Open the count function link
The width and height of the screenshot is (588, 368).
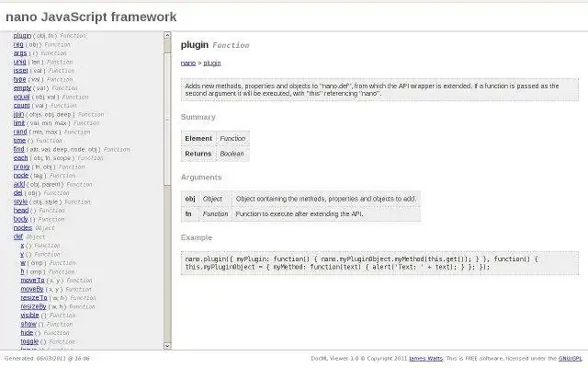[x=21, y=106]
